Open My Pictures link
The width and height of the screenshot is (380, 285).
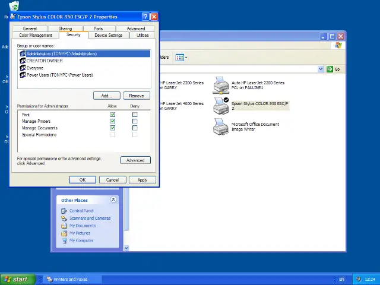pyautogui.click(x=80, y=233)
